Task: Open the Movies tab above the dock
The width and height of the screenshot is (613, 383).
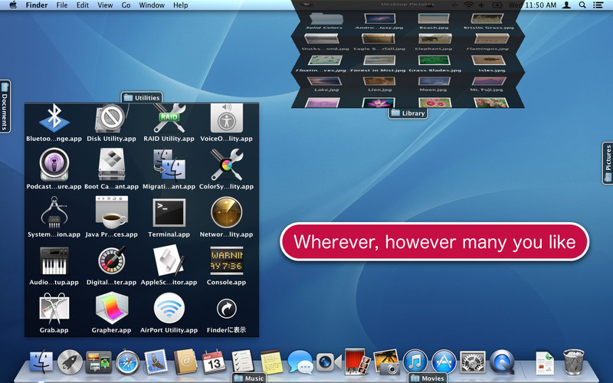Action: 428,378
